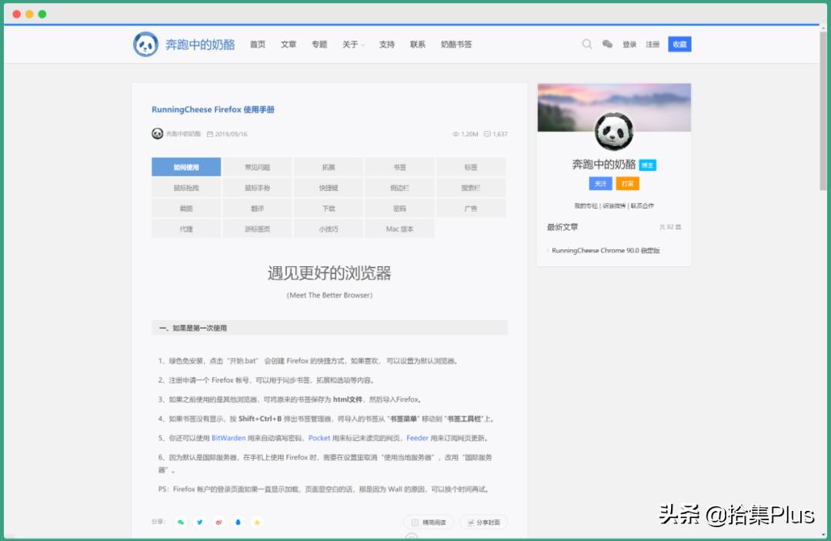Open the search by clicking magnifier icon
Viewport: 831px width, 541px height.
point(587,44)
